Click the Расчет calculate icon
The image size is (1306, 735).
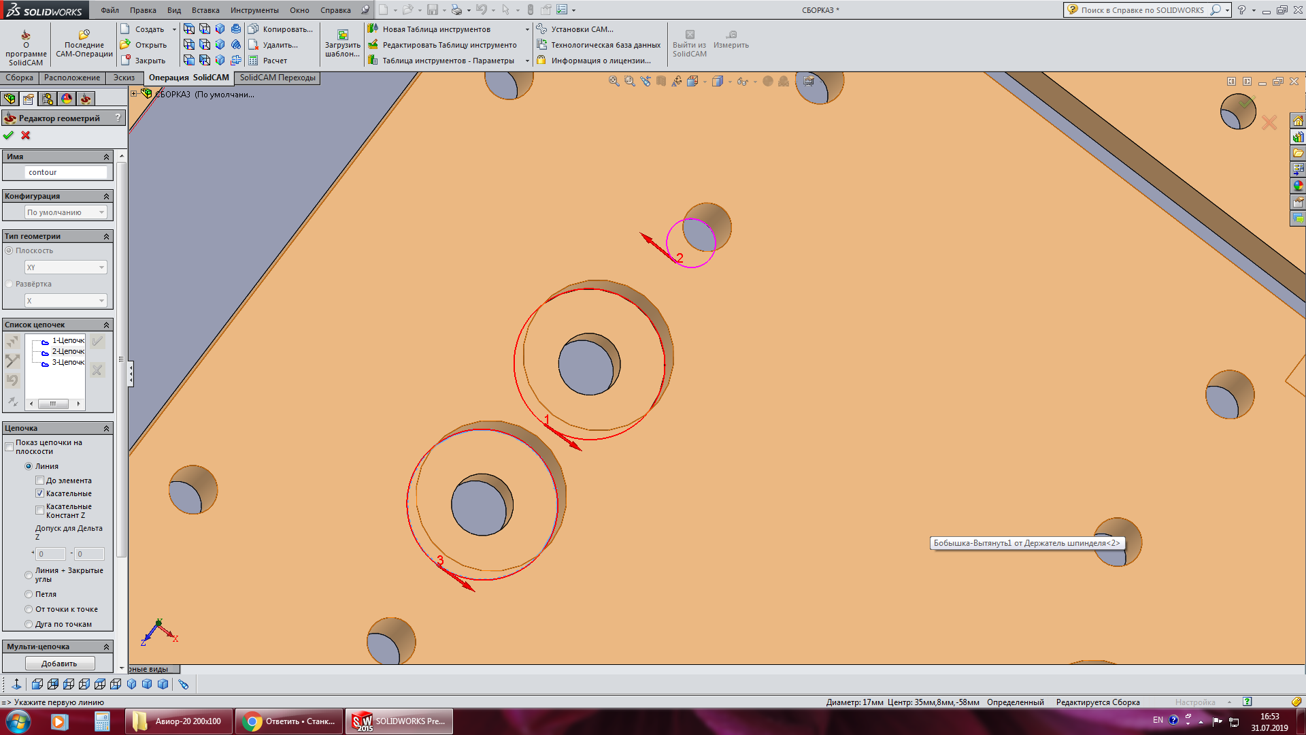tap(254, 61)
